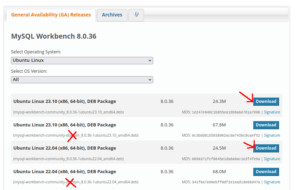
Task: Click MD5 hash starting with 1e247e940c1b
Action: pyautogui.click(x=226, y=112)
